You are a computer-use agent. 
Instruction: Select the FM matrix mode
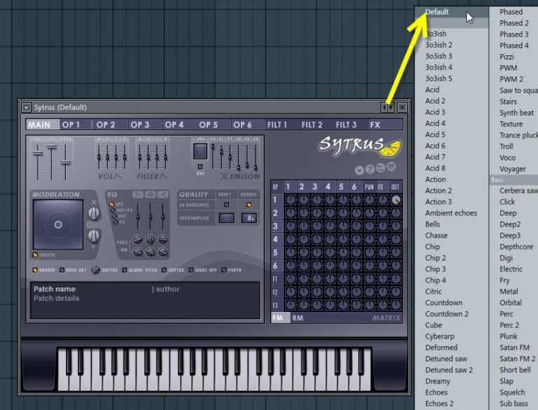click(x=281, y=318)
